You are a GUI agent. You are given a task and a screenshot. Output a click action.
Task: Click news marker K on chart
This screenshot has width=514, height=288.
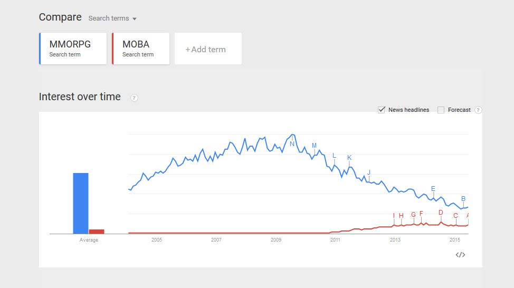[349, 157]
